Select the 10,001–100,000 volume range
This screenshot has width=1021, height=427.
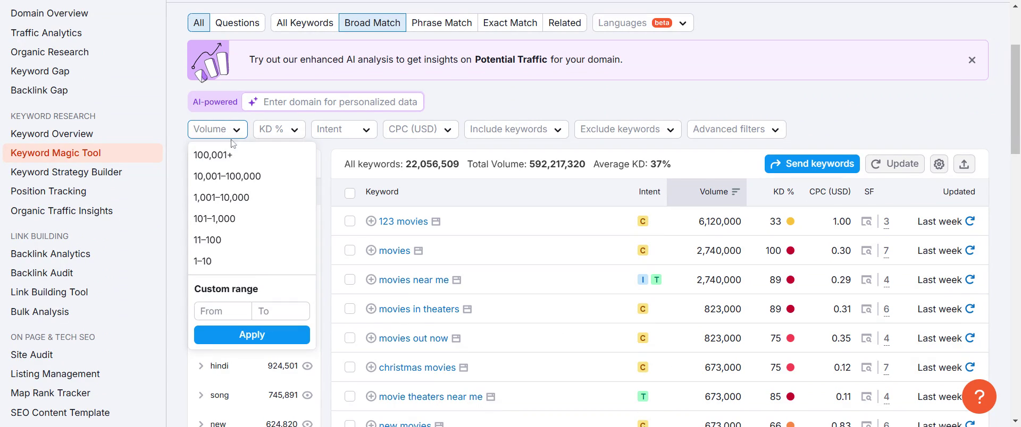pyautogui.click(x=252, y=176)
